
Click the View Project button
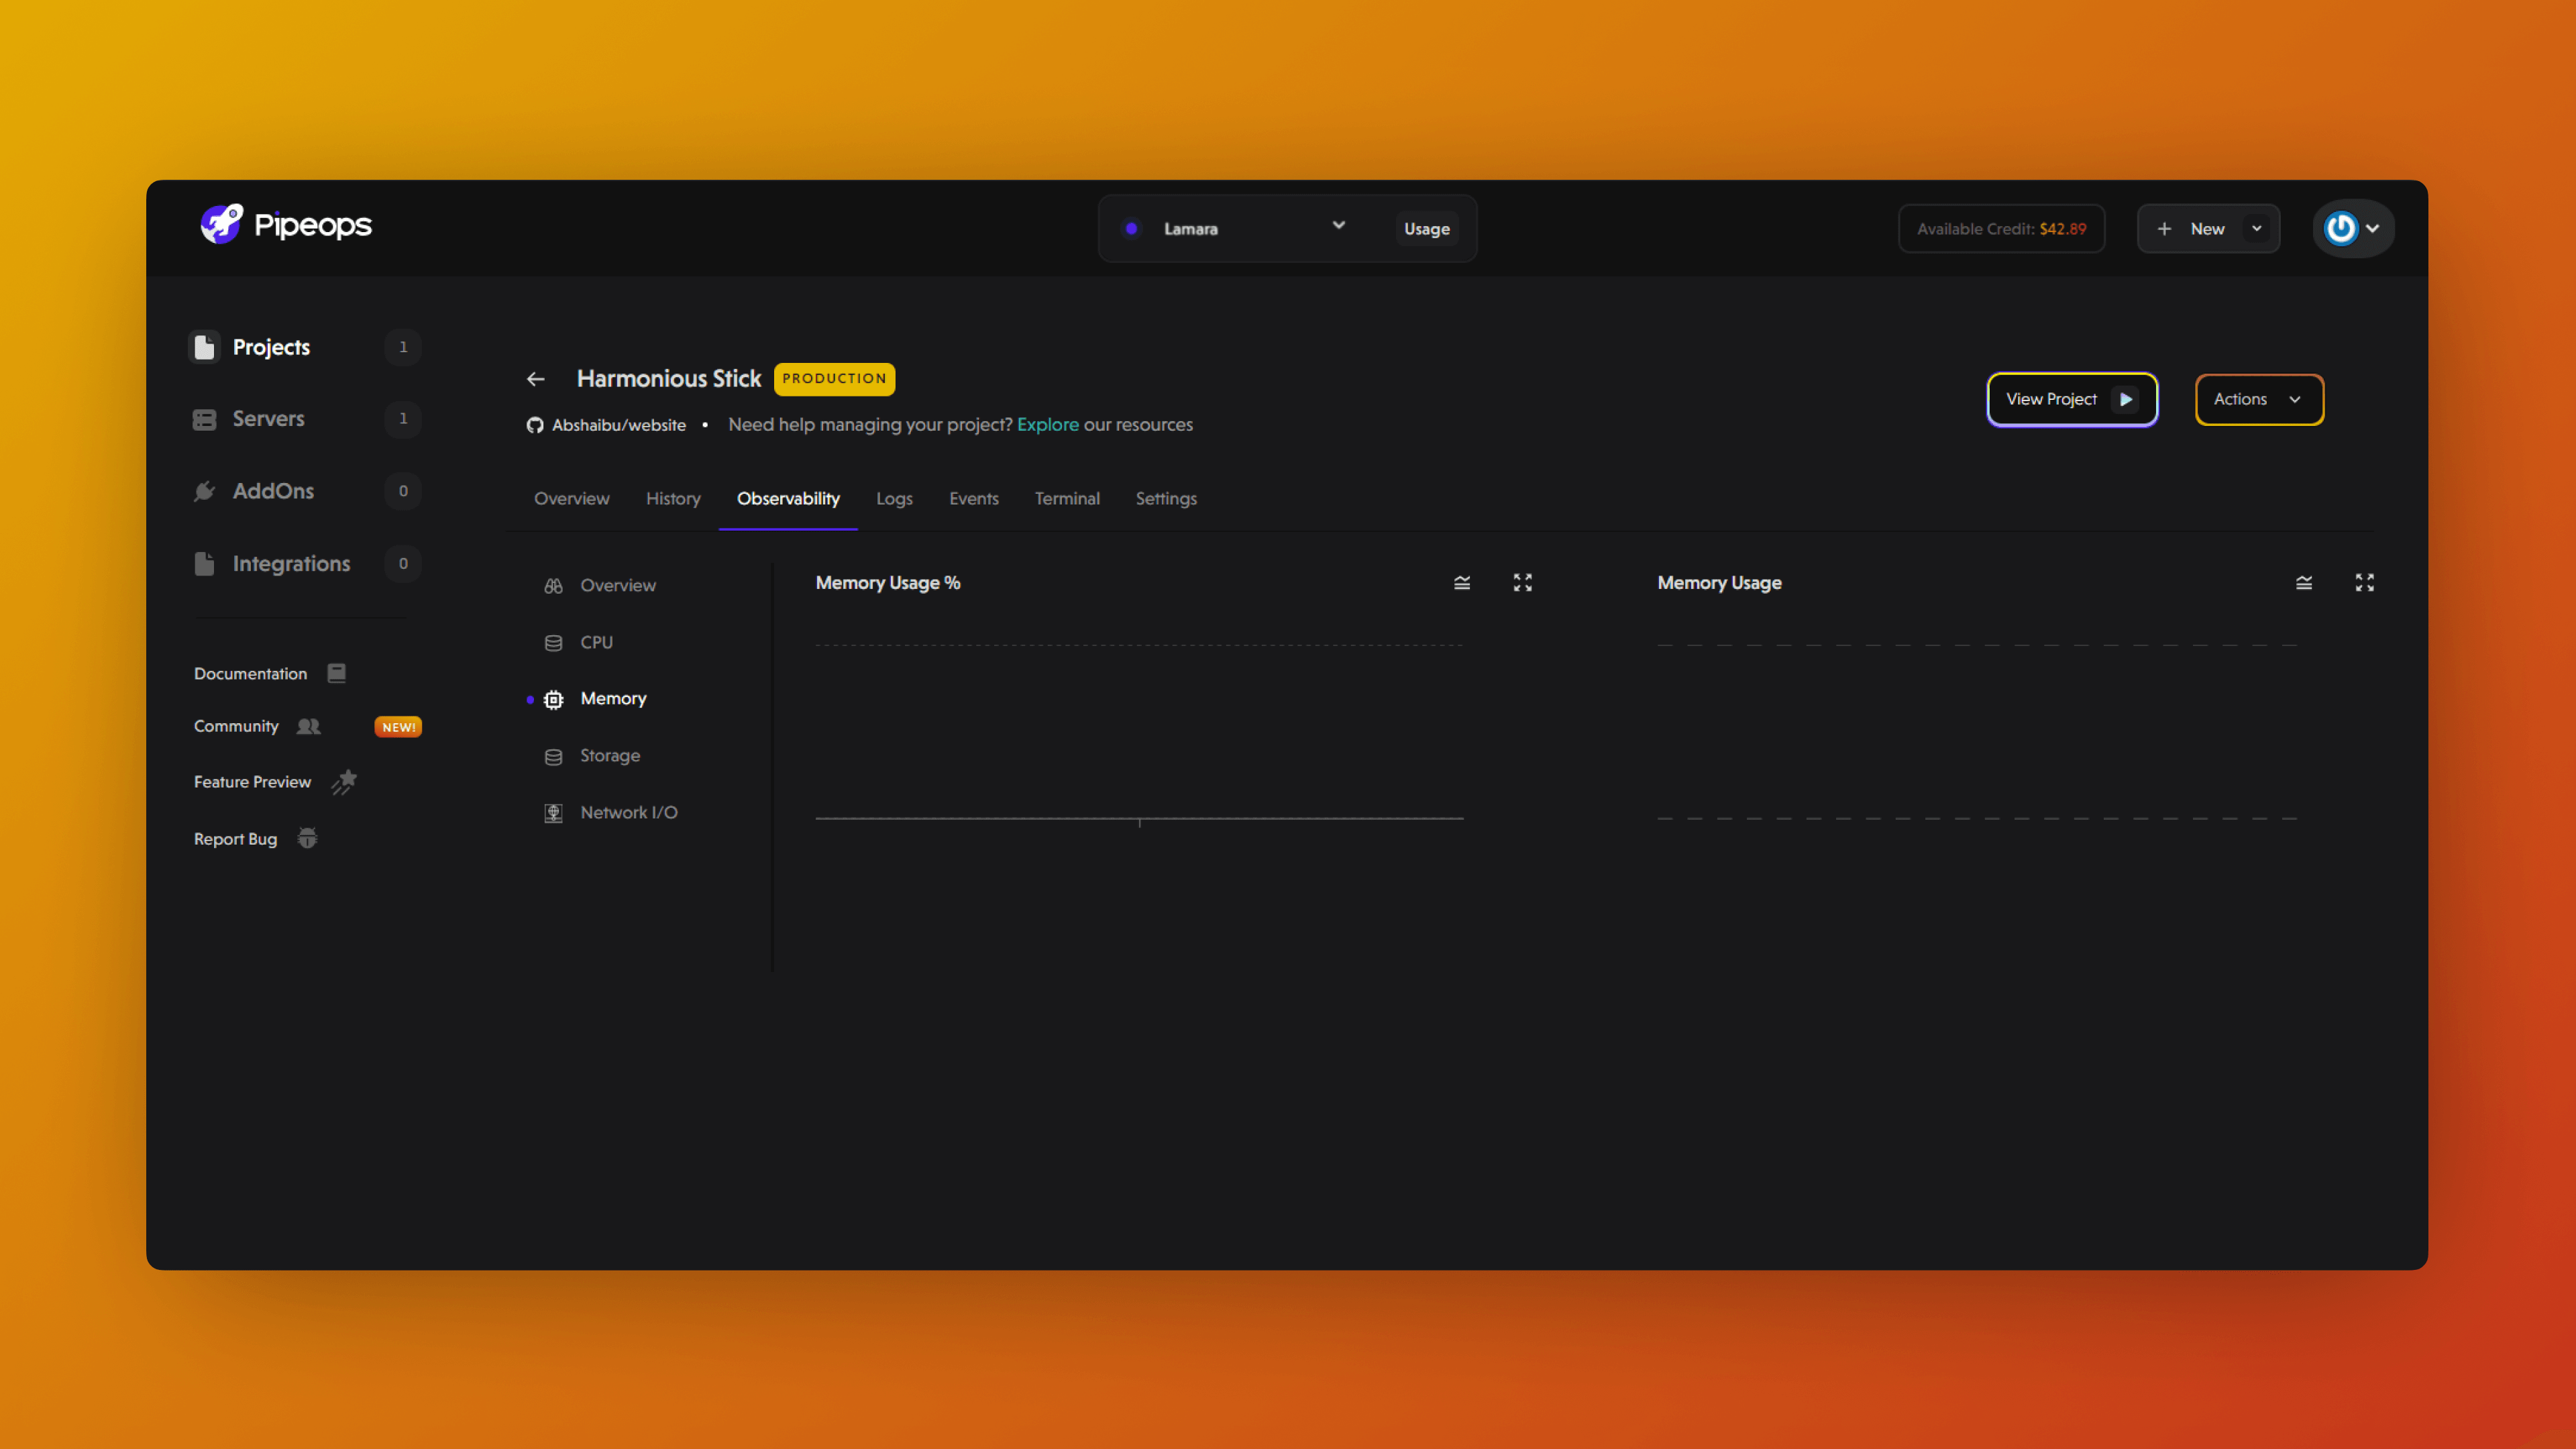(x=2070, y=398)
